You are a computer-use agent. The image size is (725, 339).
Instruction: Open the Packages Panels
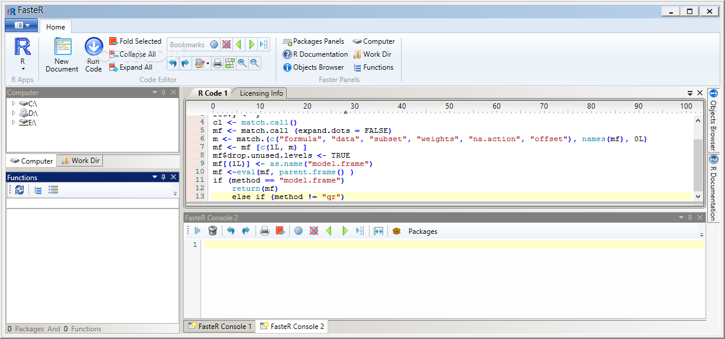(x=313, y=41)
